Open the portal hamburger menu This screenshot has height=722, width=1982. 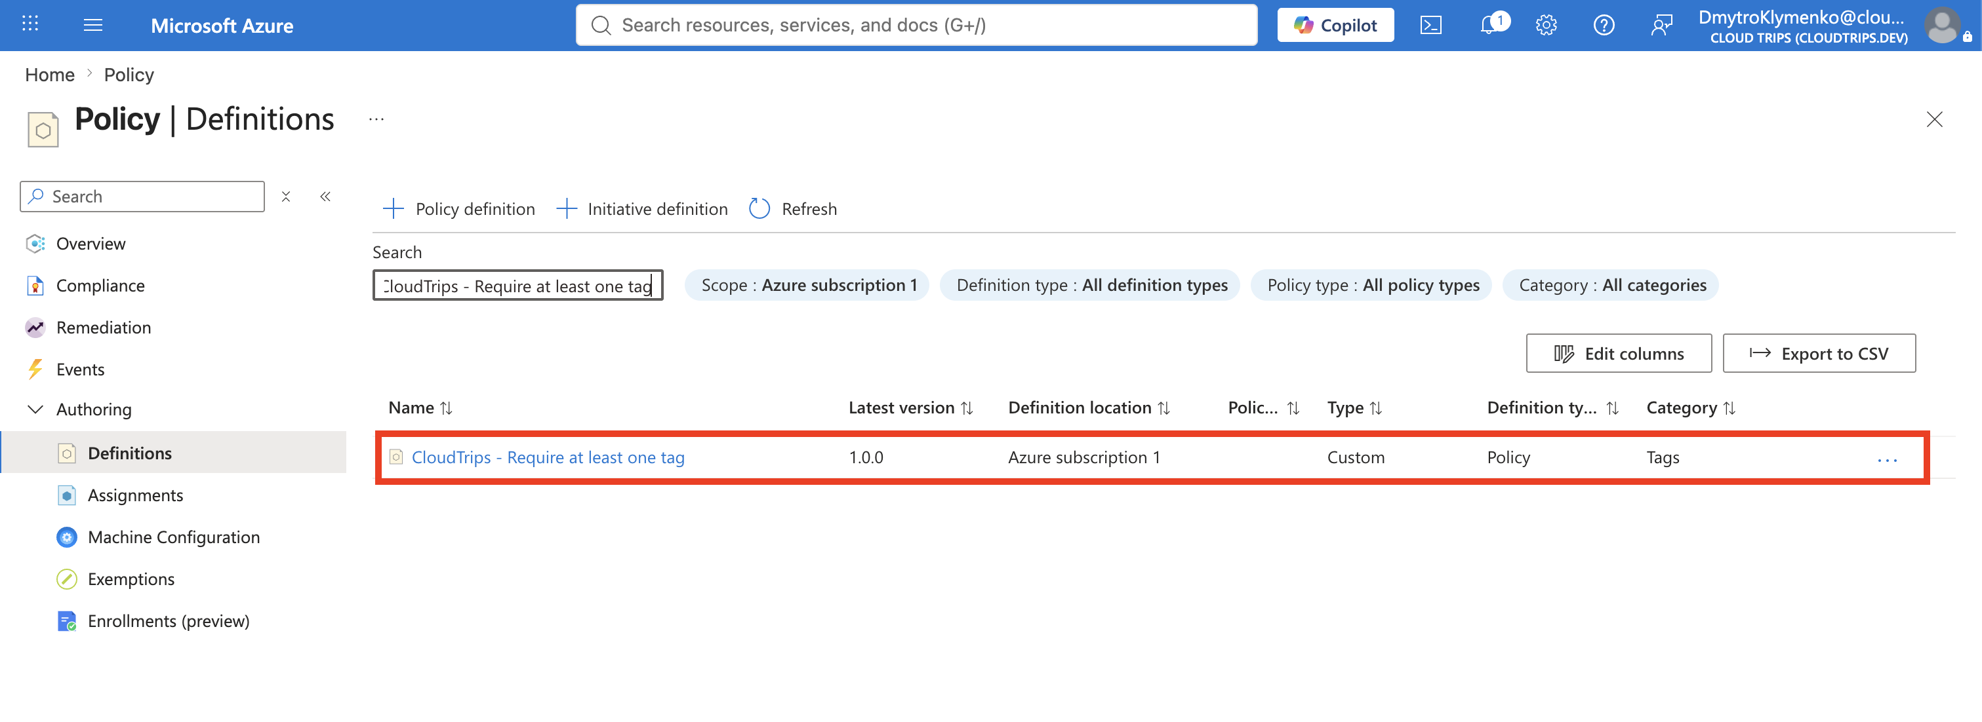point(92,26)
